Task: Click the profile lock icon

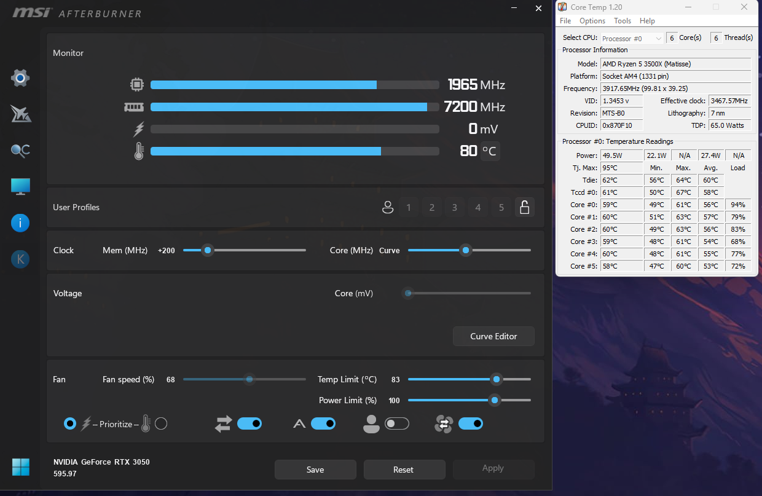Action: click(524, 208)
